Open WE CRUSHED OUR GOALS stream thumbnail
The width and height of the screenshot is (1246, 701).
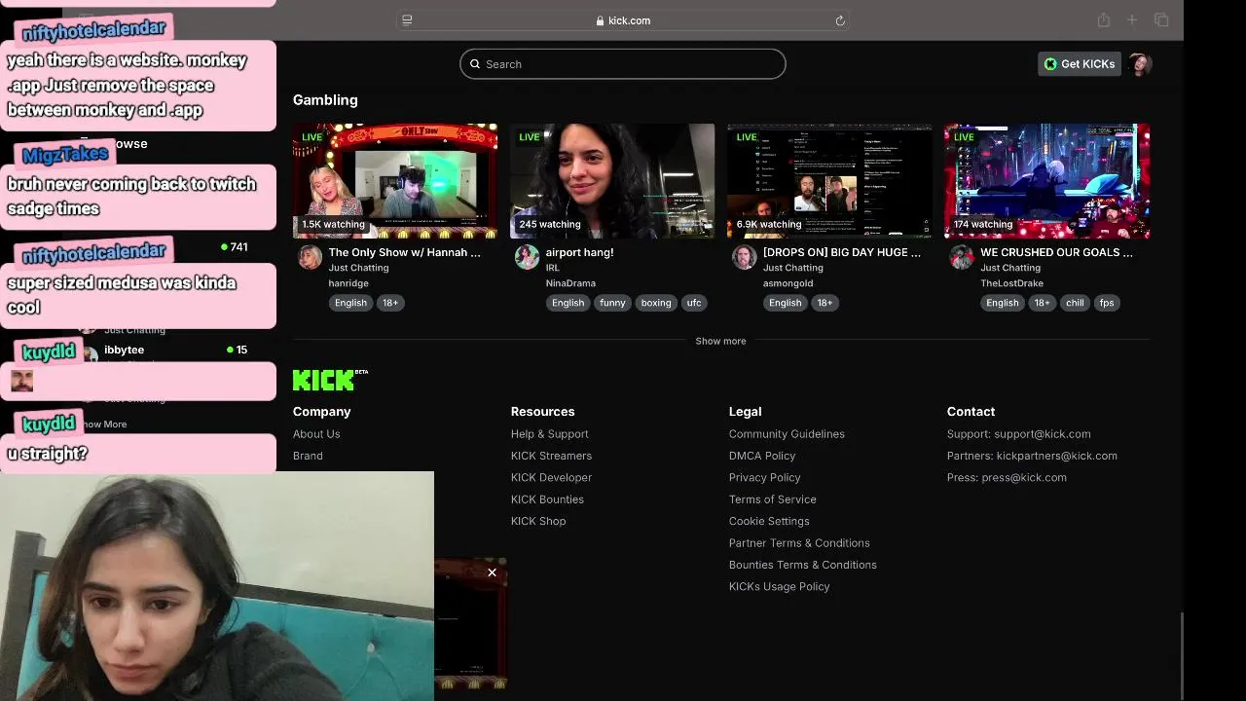(x=1047, y=181)
